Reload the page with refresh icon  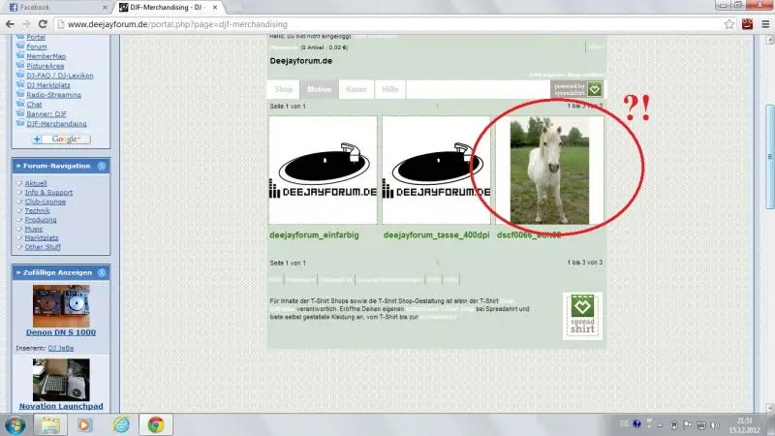click(43, 23)
